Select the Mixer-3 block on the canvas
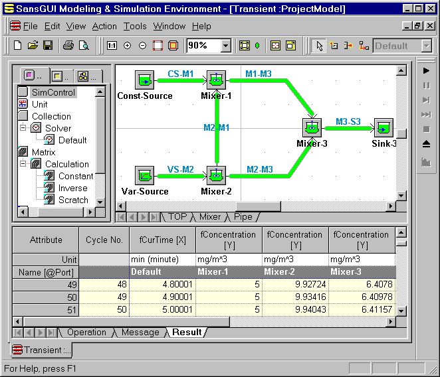 (x=311, y=127)
